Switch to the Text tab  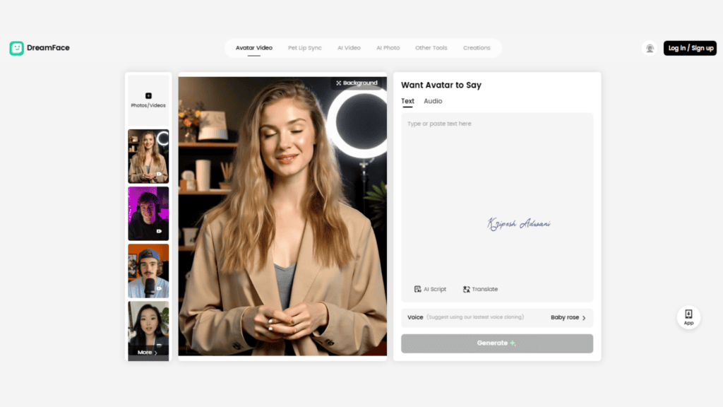[x=407, y=101]
